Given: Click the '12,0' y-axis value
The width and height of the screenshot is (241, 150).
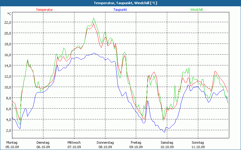Looking at the screenshot, I should [x=8, y=76].
